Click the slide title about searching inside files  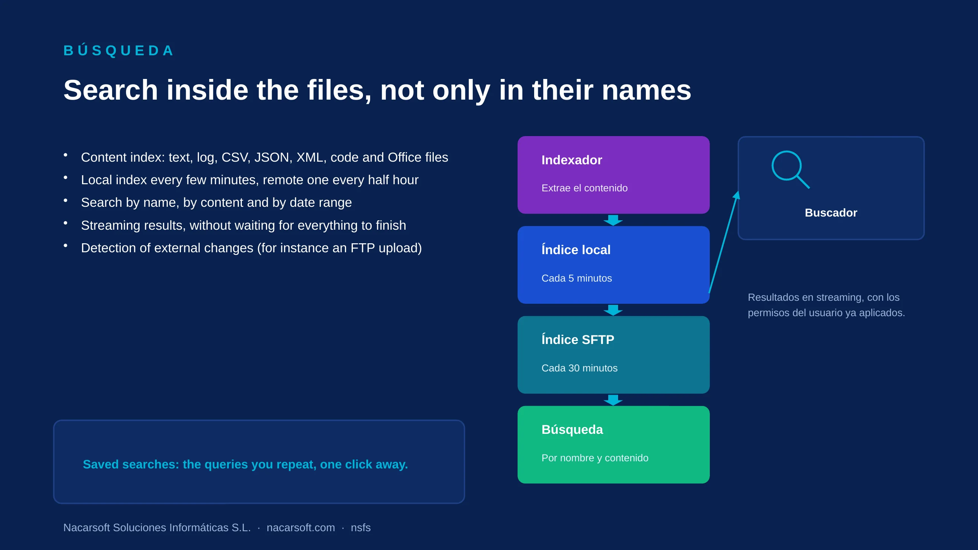pyautogui.click(x=377, y=90)
